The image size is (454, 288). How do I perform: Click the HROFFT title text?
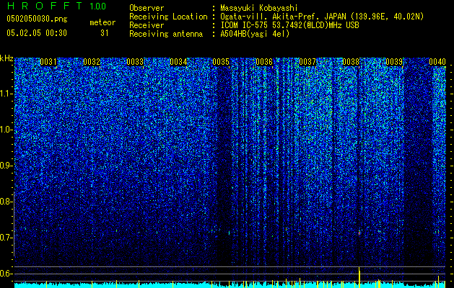pyautogui.click(x=45, y=6)
